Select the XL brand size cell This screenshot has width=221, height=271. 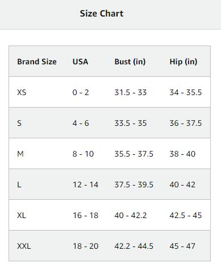coord(22,215)
